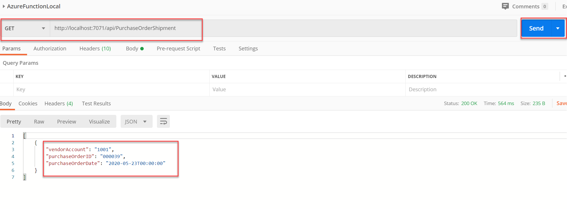Open the response Headers (4) tab
567x209 pixels.
58,103
